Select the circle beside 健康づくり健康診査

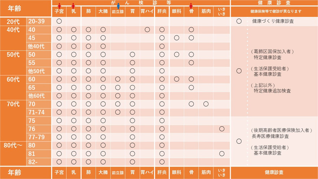click(x=239, y=21)
